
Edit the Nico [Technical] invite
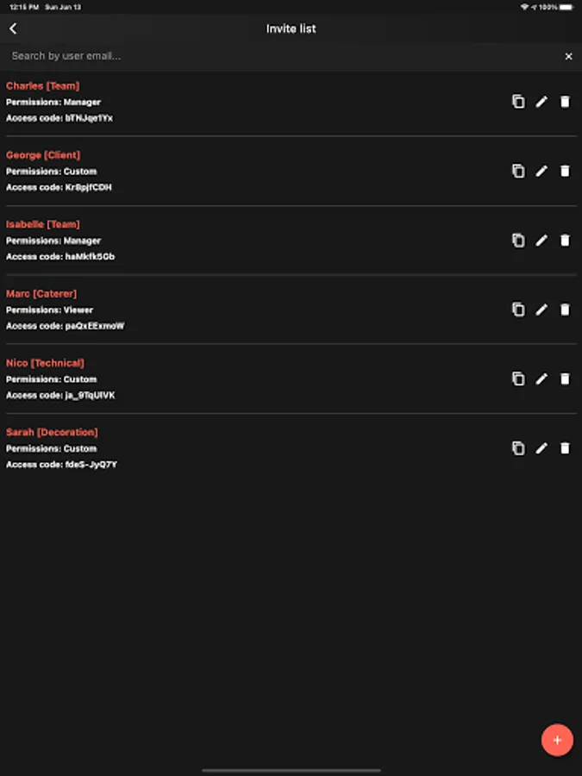[x=541, y=379]
